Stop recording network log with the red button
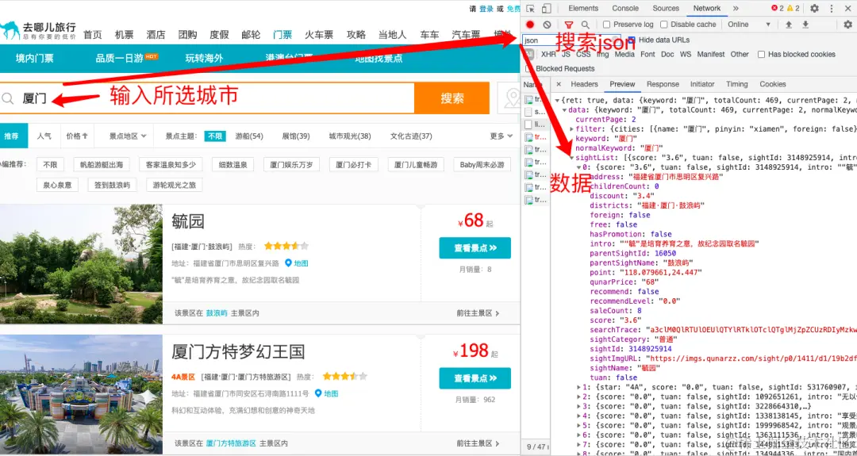Image resolution: width=857 pixels, height=456 pixels. 530,25
